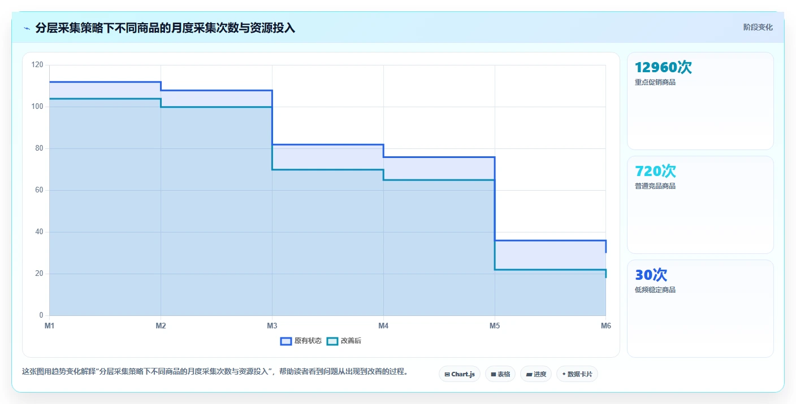Click the 60 y-axis label
The height and width of the screenshot is (404, 796).
[x=39, y=190]
